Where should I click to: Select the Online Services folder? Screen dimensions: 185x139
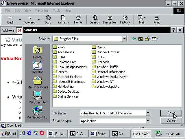pyautogui.click(x=66, y=96)
